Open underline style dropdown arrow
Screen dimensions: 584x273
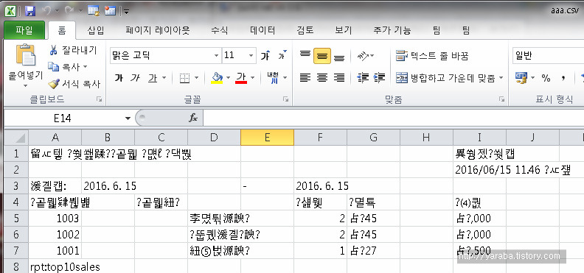pyautogui.click(x=164, y=78)
